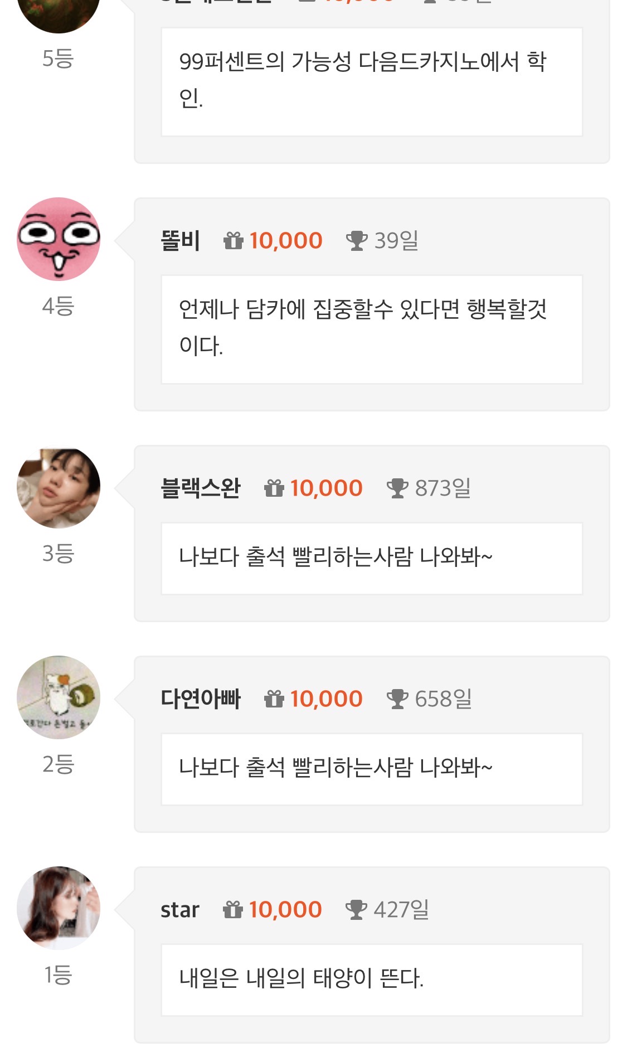627x1052 pixels.
Task: Open the username 블랙스완
Action: (200, 488)
